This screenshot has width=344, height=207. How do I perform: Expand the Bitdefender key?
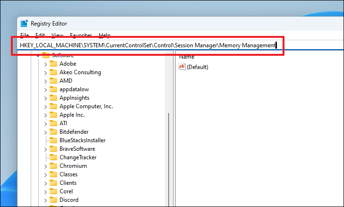coord(45,132)
